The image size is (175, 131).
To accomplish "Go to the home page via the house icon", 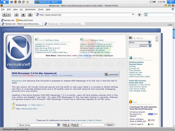I will [x=30, y=14].
